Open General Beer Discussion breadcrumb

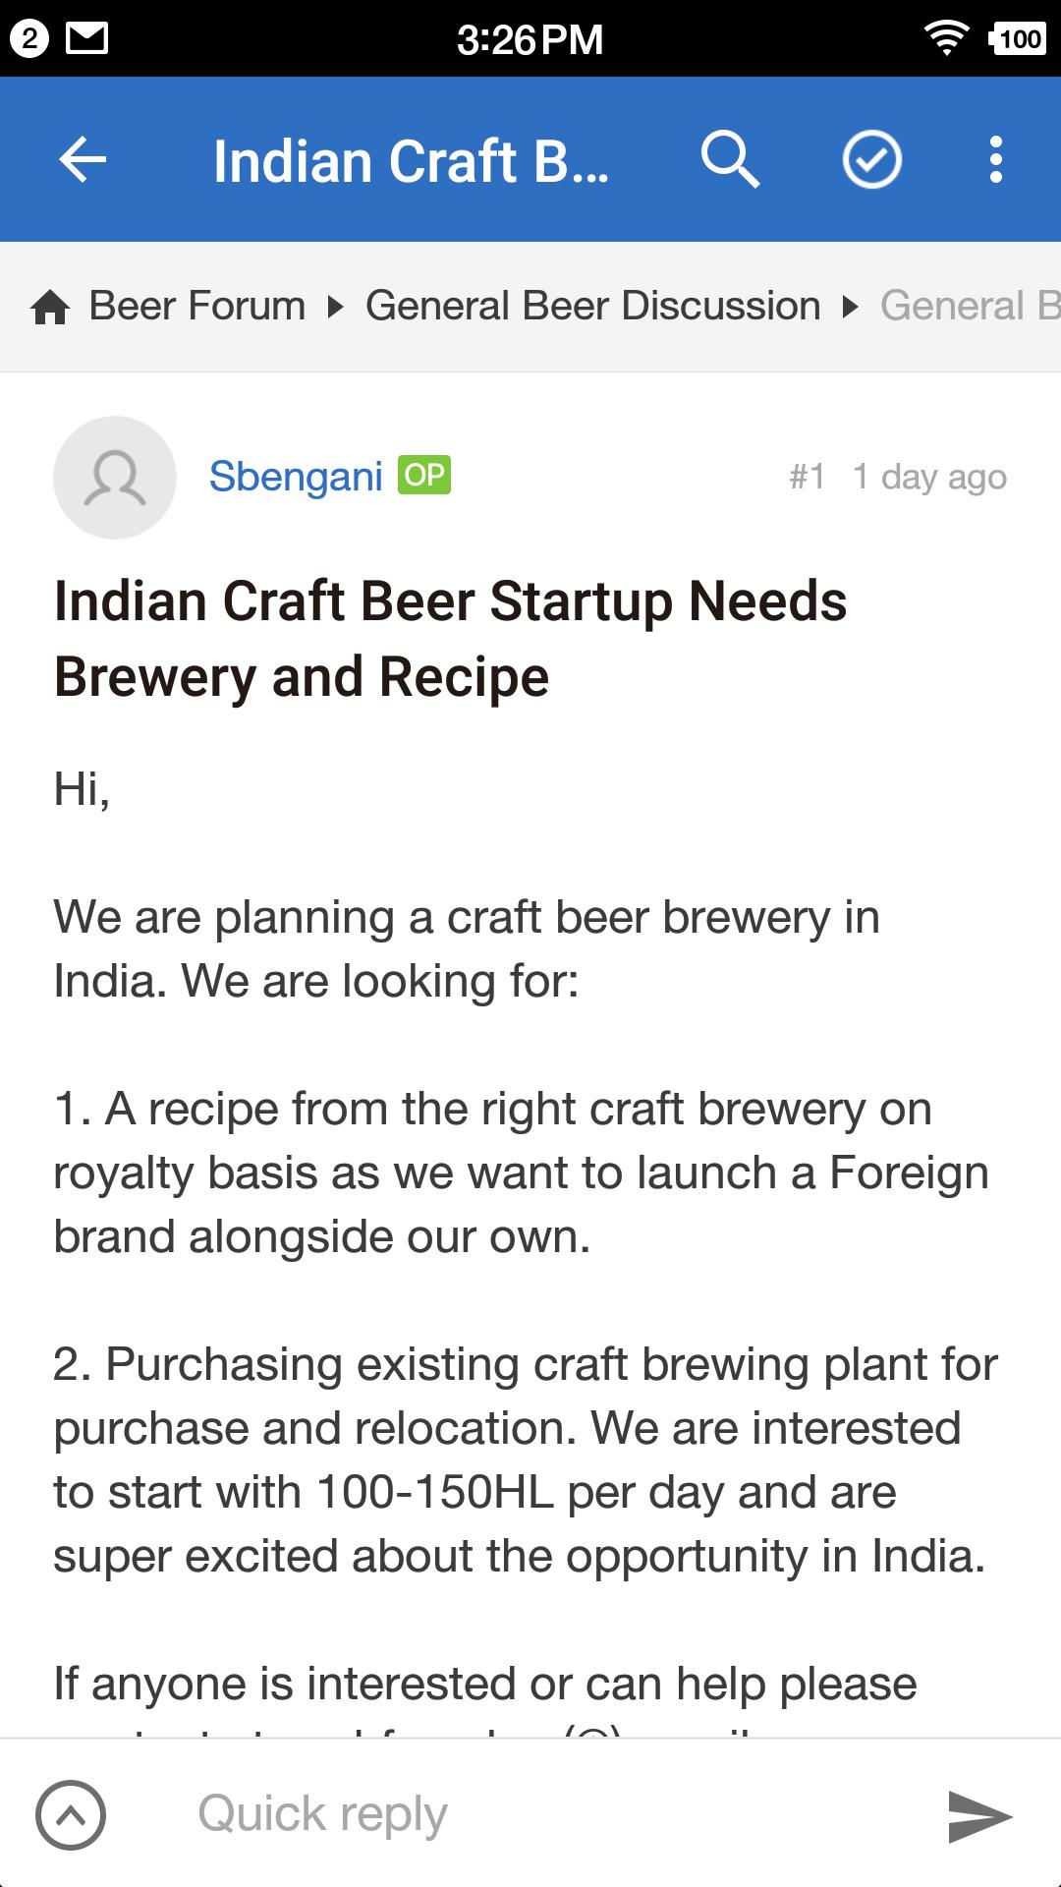[x=592, y=306]
